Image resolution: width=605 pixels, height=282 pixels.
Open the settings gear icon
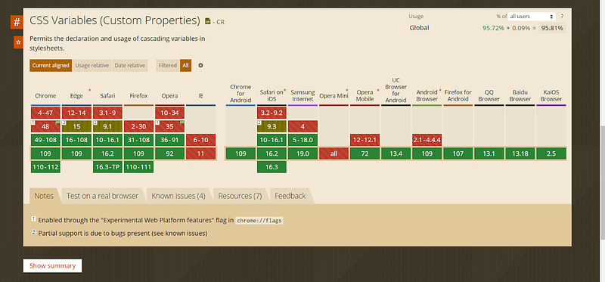point(200,66)
